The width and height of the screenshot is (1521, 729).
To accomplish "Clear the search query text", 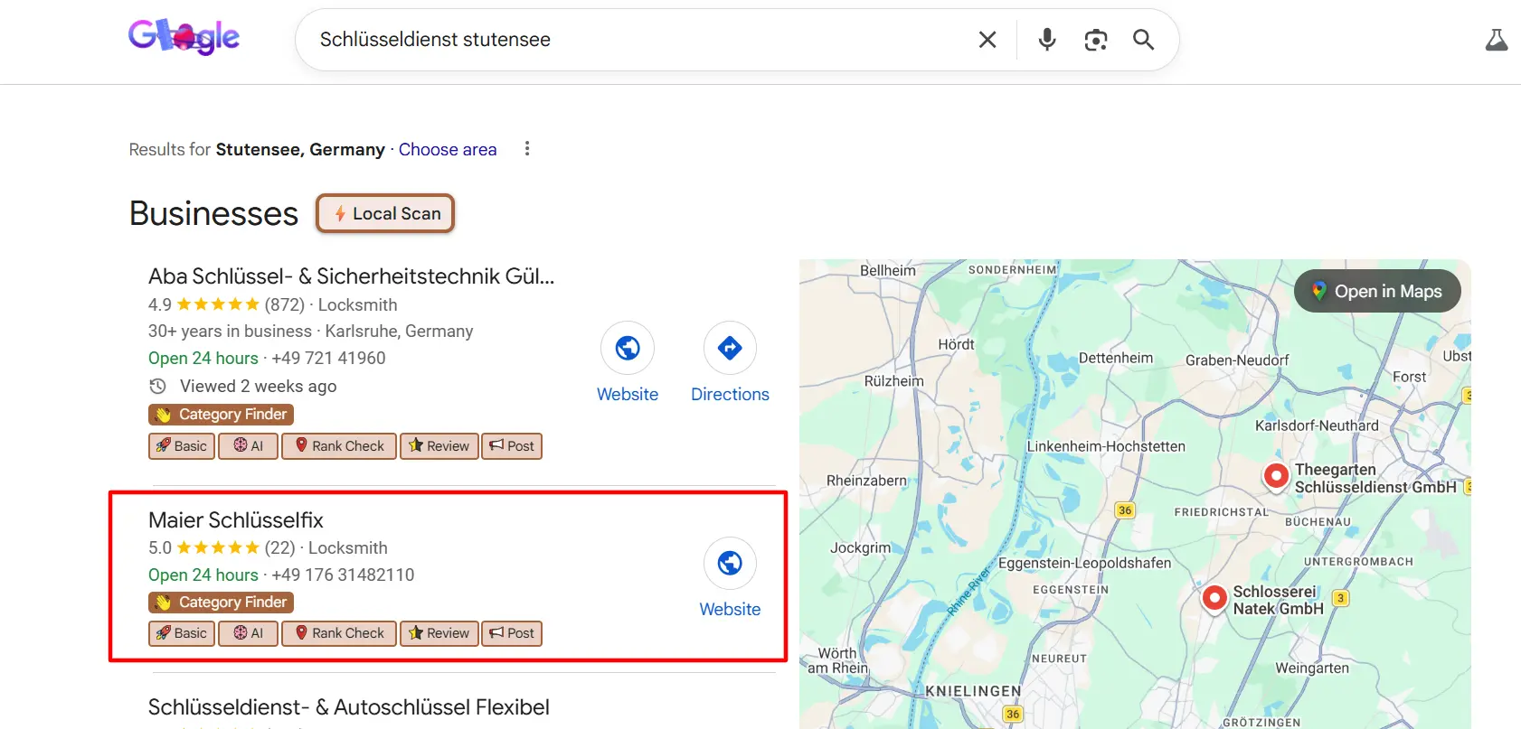I will tap(987, 40).
